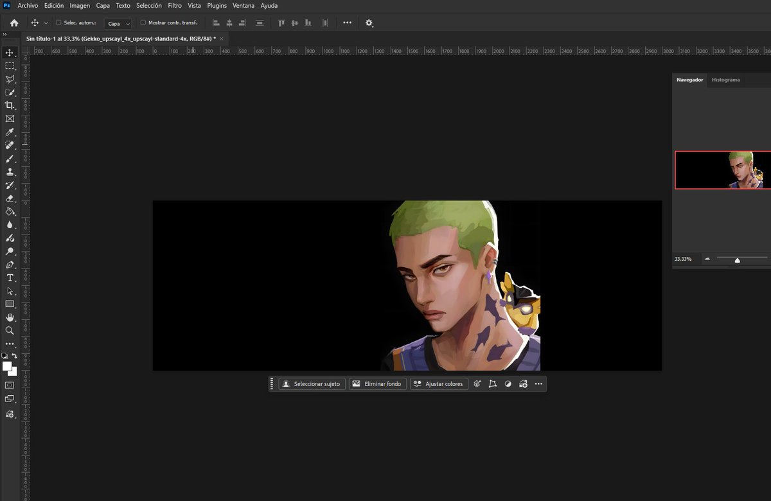Click the 33,33% zoom field in Navegador
The image size is (771, 501).
pos(683,259)
